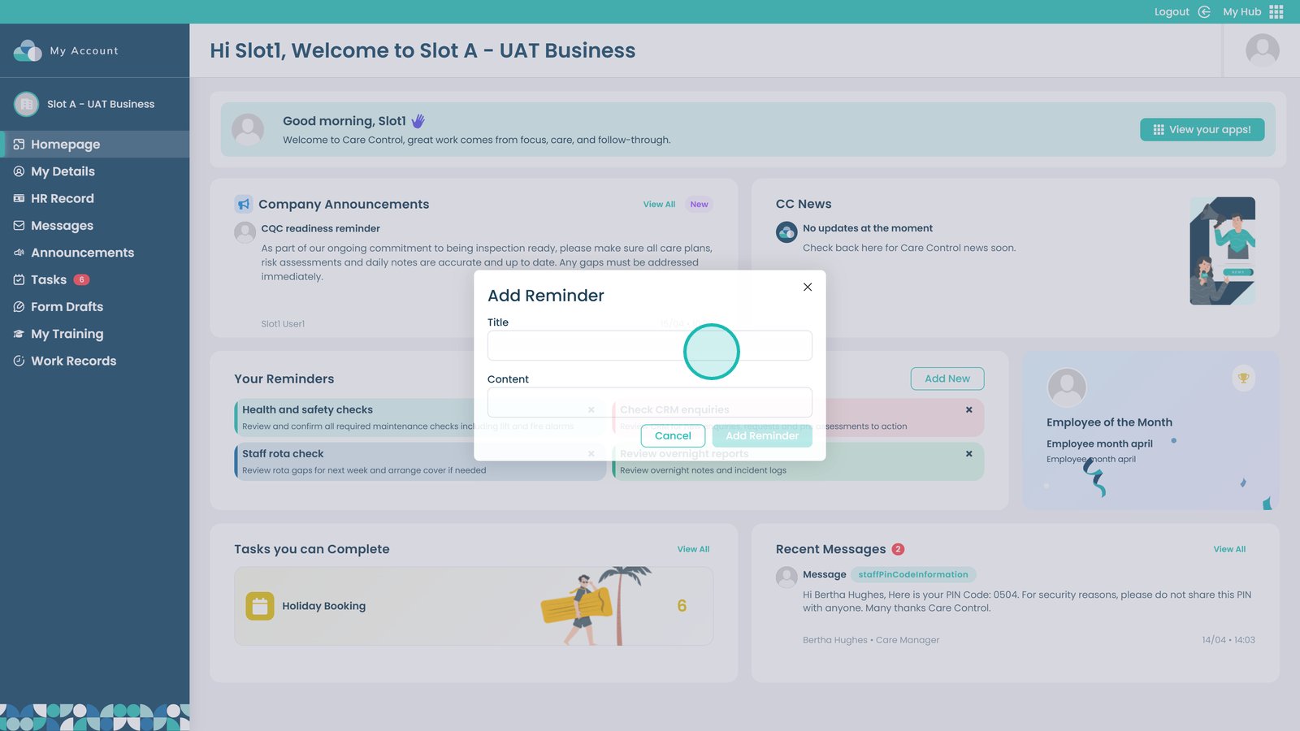The height and width of the screenshot is (731, 1300).
Task: Close the Add Reminder dialog with X
Action: 807,287
